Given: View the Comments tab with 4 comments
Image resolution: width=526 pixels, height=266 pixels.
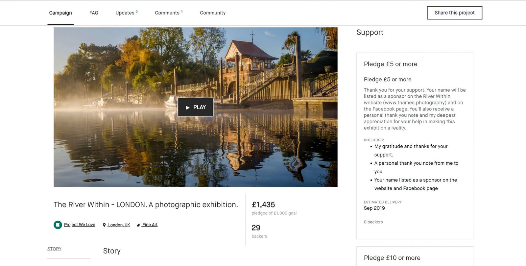Looking at the screenshot, I should pos(167,13).
